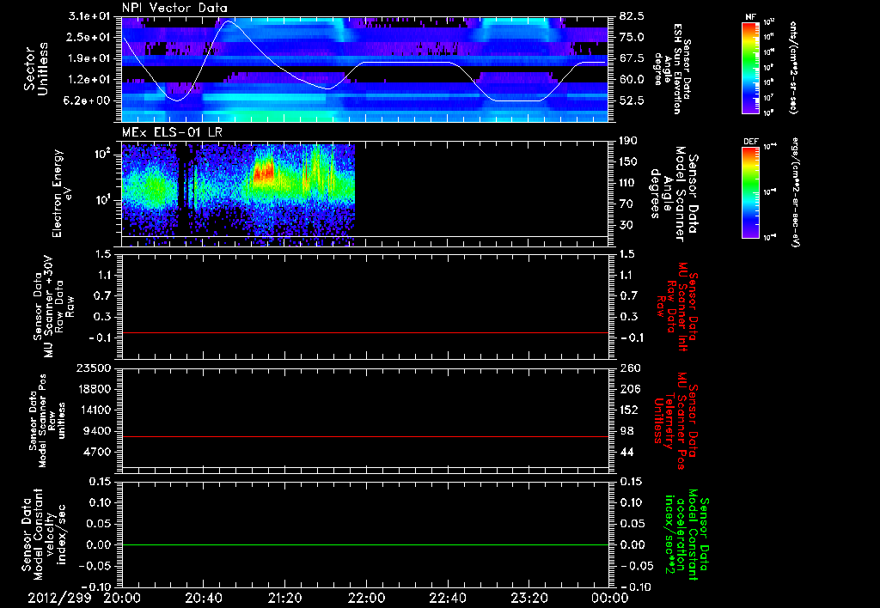The height and width of the screenshot is (608, 880).
Task: Click the 152 Telemetry axis tick label
Action: coord(628,410)
